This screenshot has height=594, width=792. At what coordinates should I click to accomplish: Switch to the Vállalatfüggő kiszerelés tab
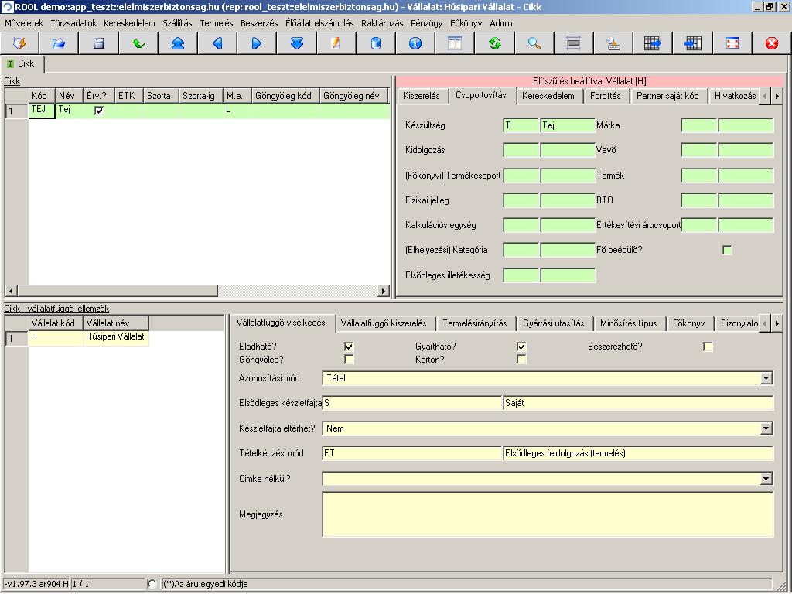click(384, 323)
